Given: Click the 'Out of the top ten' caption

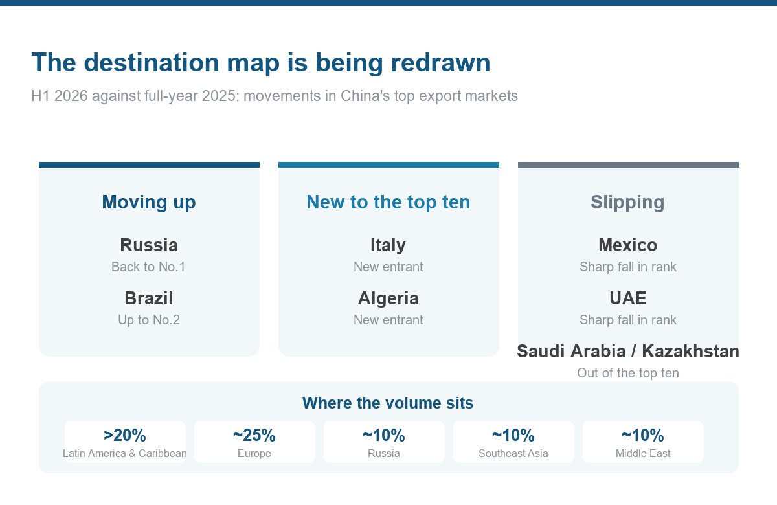Looking at the screenshot, I should tap(628, 373).
